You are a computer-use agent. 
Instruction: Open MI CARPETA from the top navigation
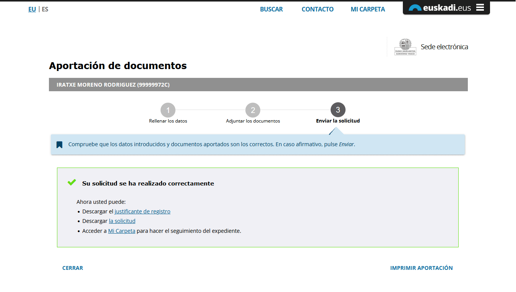tap(368, 9)
